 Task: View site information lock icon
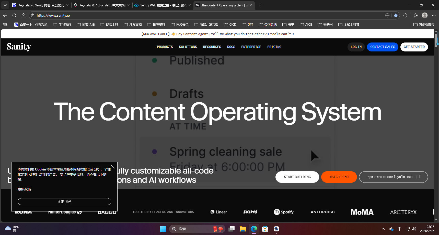coord(33,15)
